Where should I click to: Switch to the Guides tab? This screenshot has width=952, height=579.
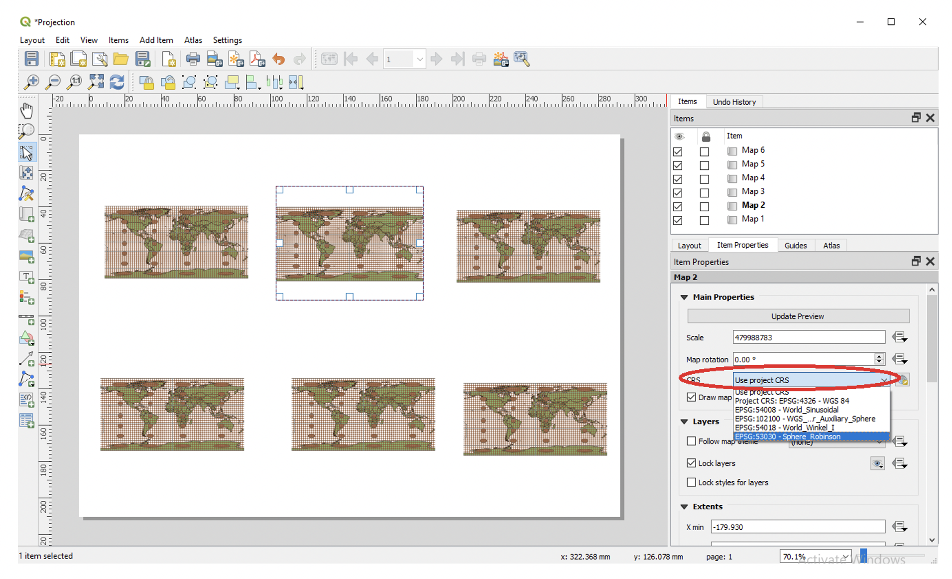(x=795, y=245)
